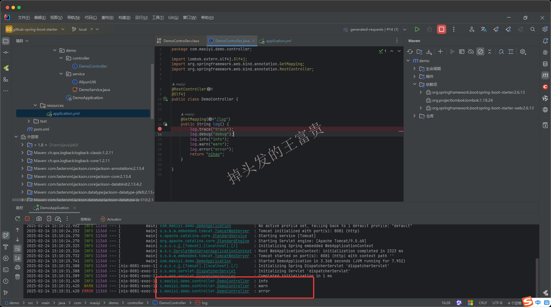551x307 pixels.
Task: Print console output with printer icon
Action: [x=18, y=267]
